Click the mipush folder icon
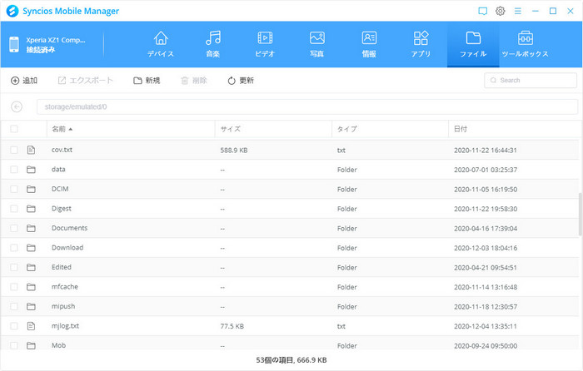Image resolution: width=583 pixels, height=371 pixels. [x=32, y=306]
